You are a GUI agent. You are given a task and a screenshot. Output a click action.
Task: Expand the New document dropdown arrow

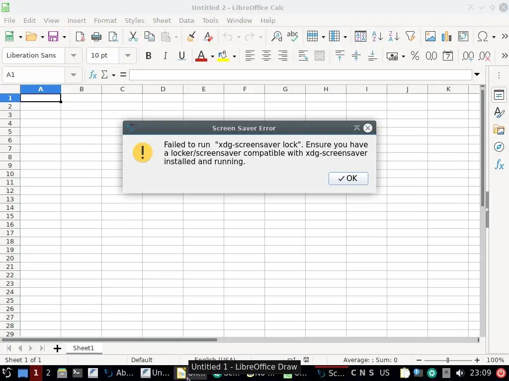(x=20, y=37)
